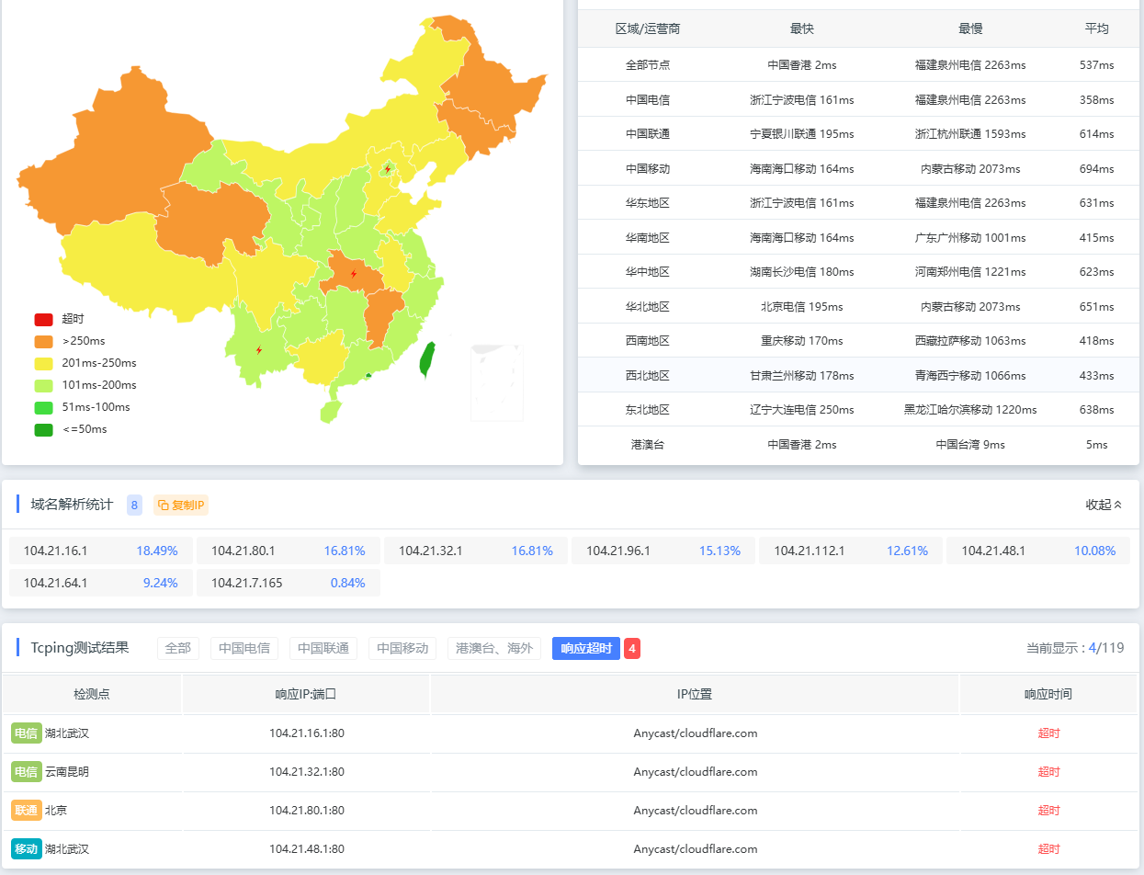Click IP entry 104.21.112.1 in resolution stats
Screen dimensions: 1144x875
(x=851, y=551)
